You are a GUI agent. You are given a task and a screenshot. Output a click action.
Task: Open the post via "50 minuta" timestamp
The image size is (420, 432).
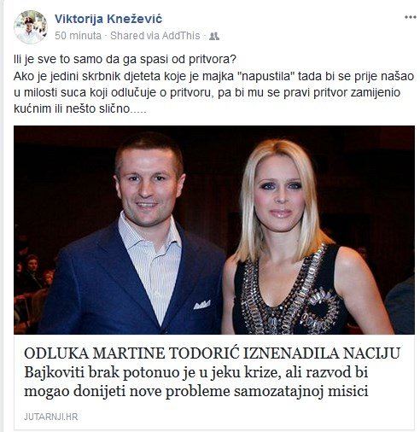[x=78, y=36]
